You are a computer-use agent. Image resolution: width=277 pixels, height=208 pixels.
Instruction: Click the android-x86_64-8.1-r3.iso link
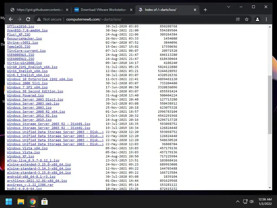click(x=31, y=177)
